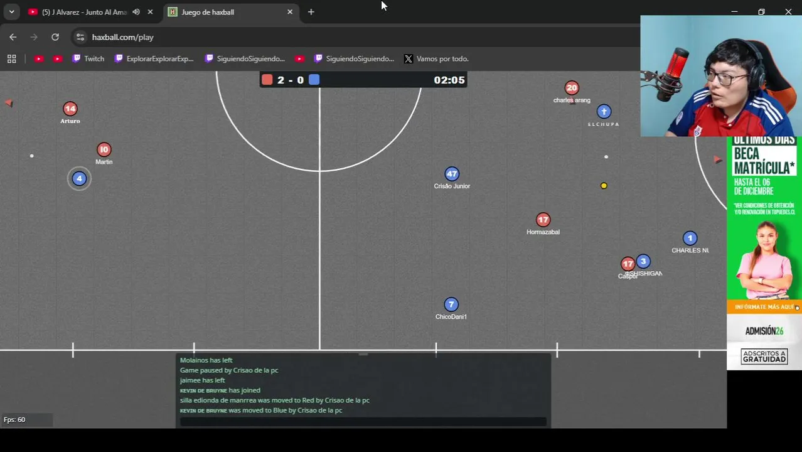View site information icon in address bar
This screenshot has width=802, height=452.
pyautogui.click(x=80, y=37)
